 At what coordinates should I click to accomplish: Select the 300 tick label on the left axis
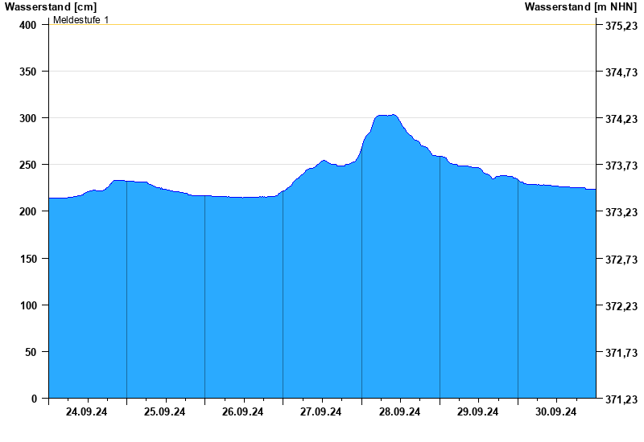coord(29,118)
